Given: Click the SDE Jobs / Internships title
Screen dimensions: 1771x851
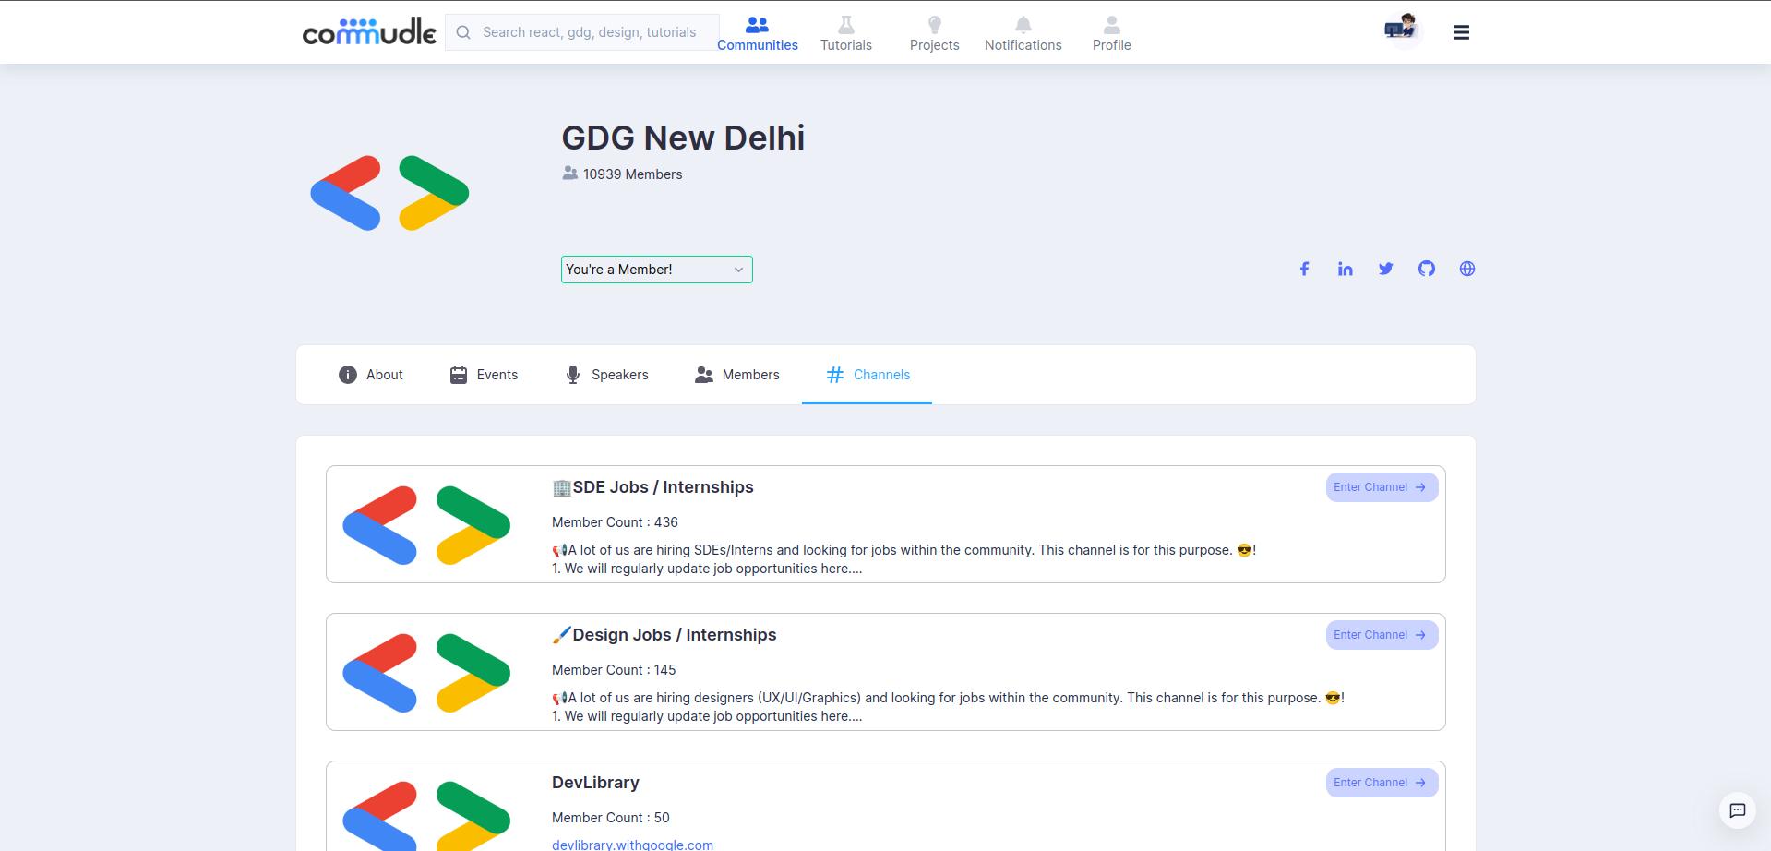Looking at the screenshot, I should click(x=653, y=487).
